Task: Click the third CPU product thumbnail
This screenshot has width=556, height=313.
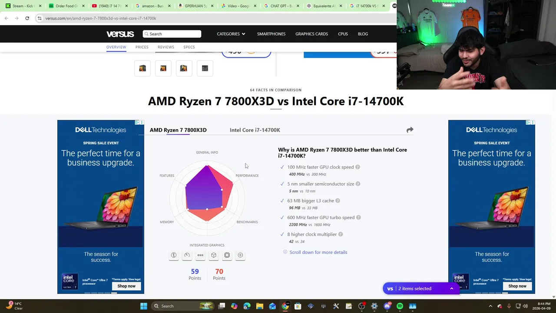Action: [184, 68]
